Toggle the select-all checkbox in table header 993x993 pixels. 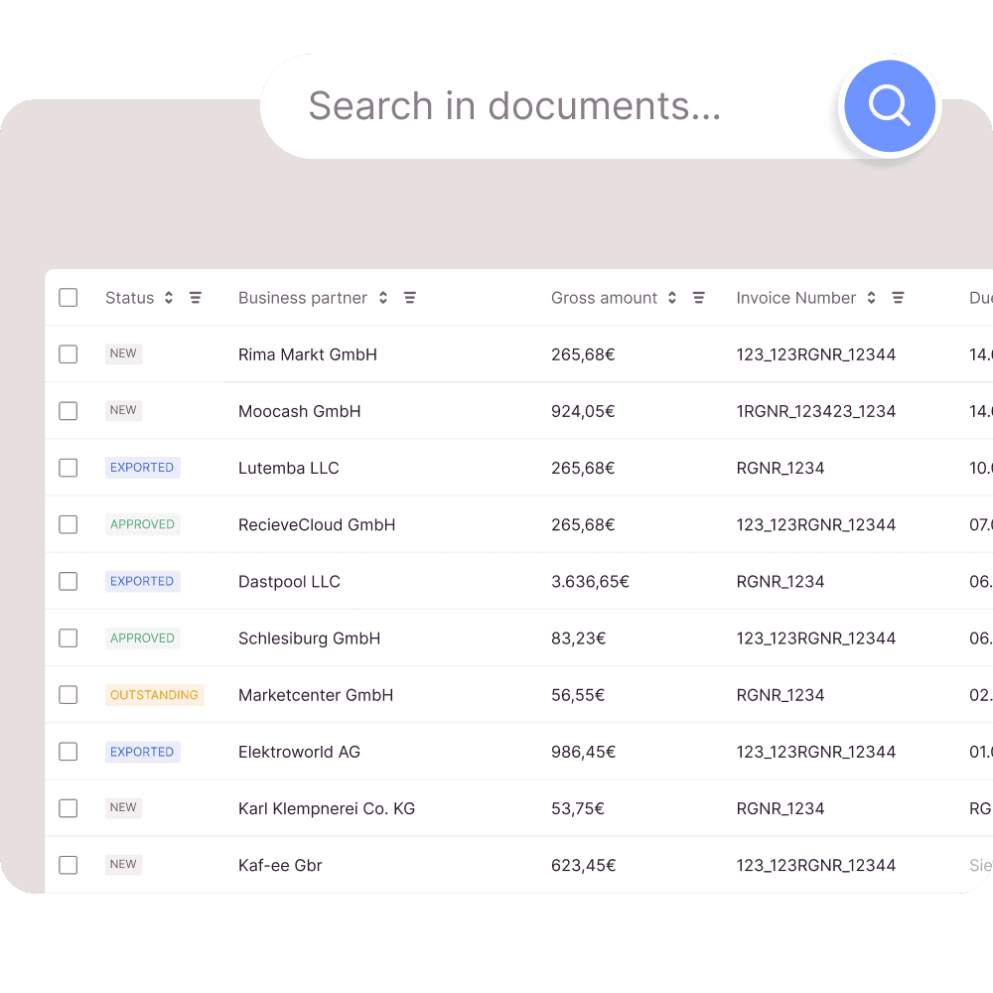point(69,298)
